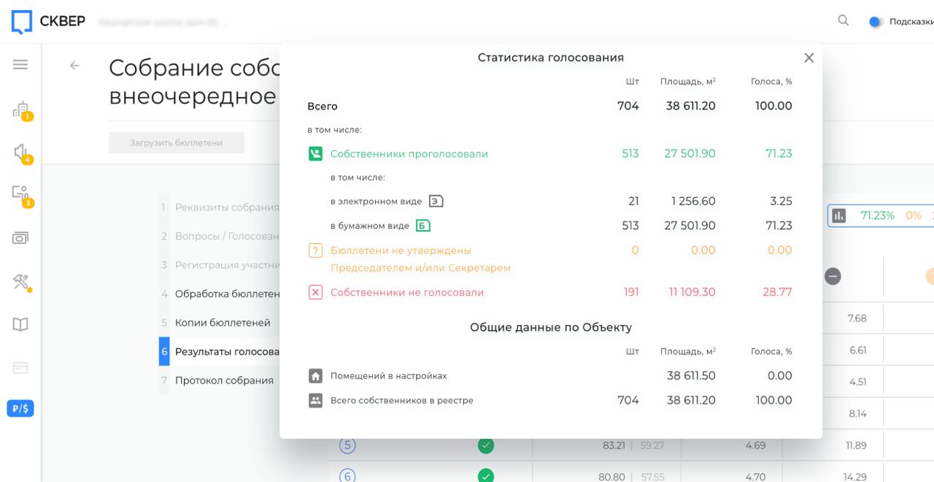Click the gray minus circle icon
Viewport: 934px width, 482px height.
click(833, 276)
